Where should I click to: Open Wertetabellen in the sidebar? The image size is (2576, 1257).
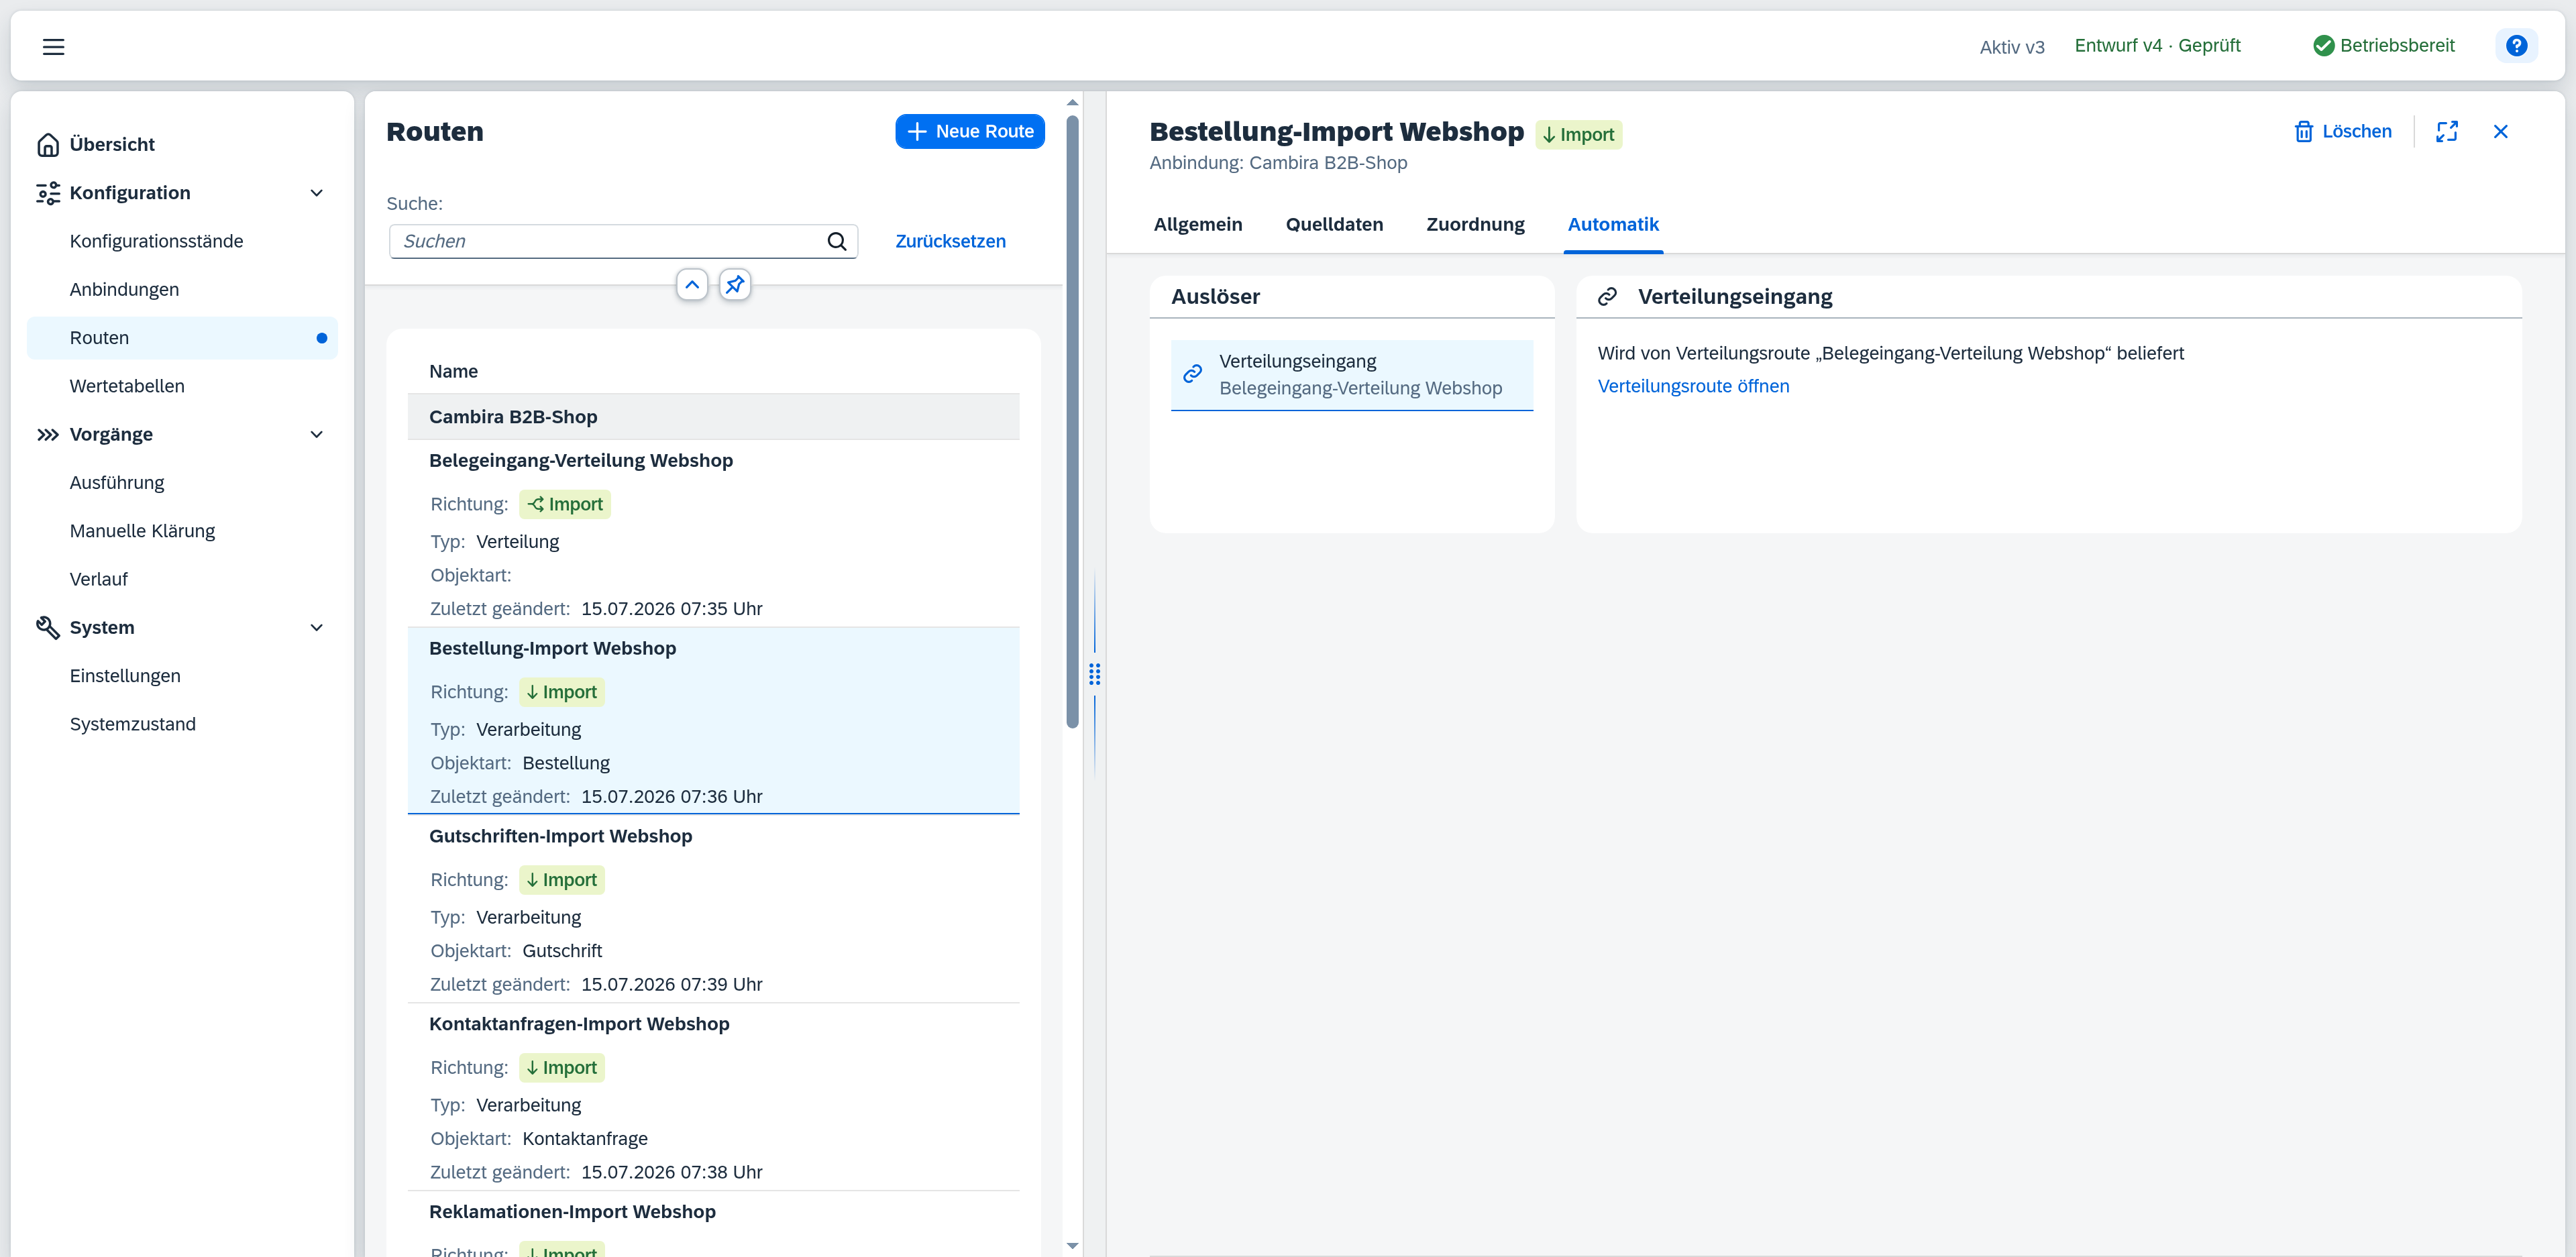click(x=182, y=386)
